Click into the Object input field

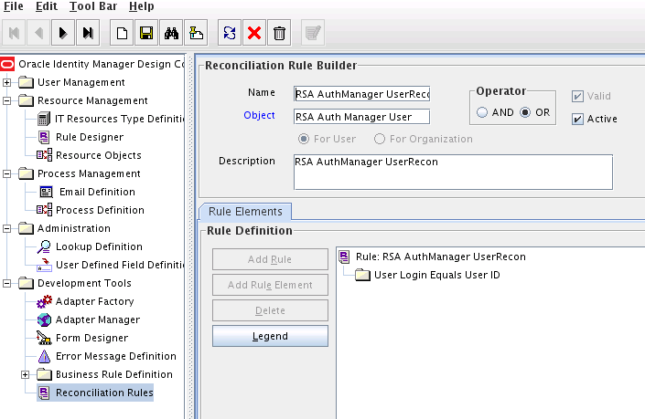point(362,117)
